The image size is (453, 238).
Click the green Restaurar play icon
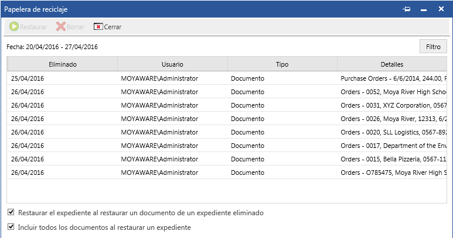click(x=14, y=26)
